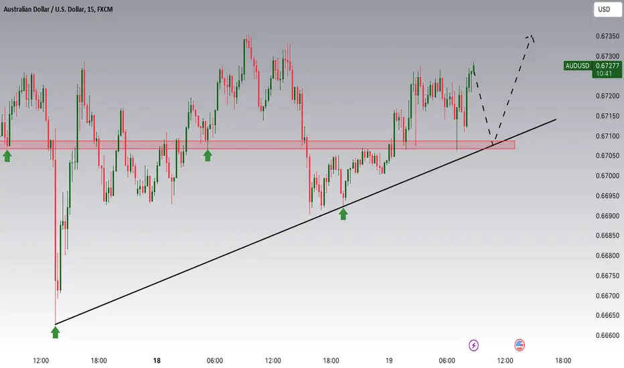Click the 0.67050 price axis label

tap(607, 155)
